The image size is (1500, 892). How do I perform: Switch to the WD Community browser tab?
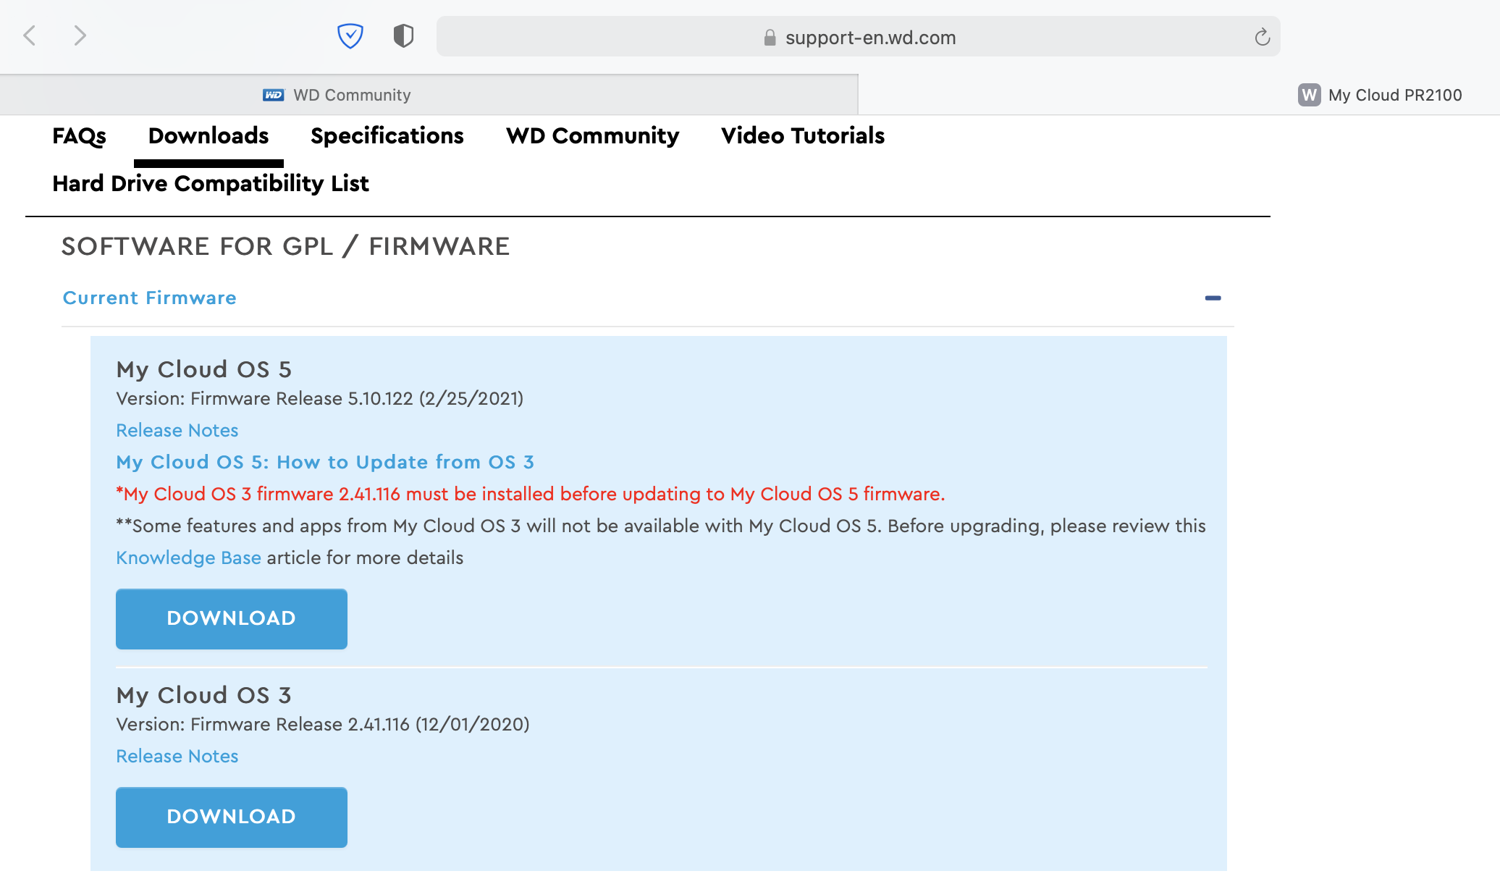[x=429, y=95]
